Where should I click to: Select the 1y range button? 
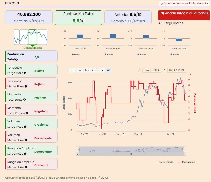102,70
